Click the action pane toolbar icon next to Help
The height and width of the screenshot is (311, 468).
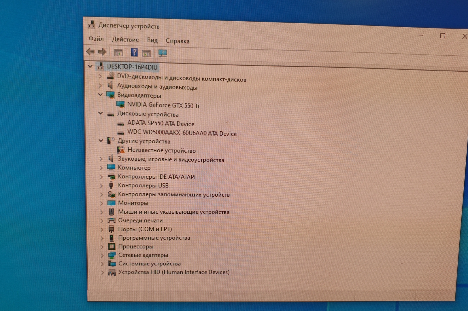point(147,53)
